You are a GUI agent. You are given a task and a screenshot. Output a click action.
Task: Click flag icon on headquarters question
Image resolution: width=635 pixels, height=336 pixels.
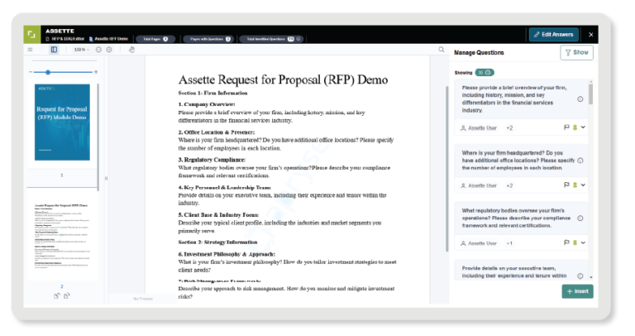566,185
